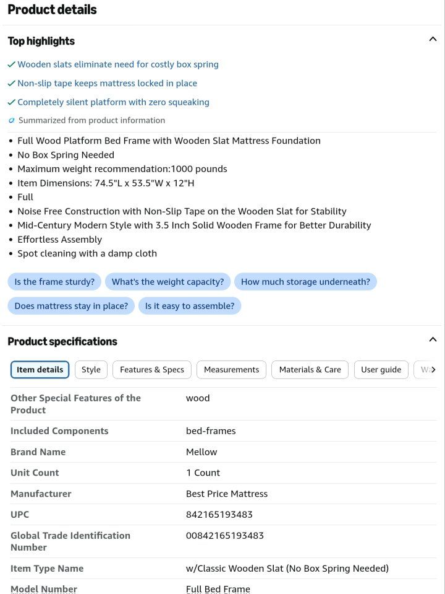Switch to the Measurements tab
445x594 pixels.
(231, 370)
